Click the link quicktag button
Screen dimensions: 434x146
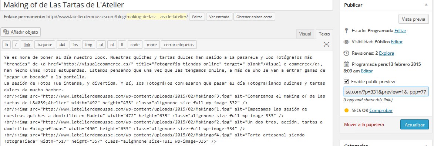[x=27, y=44]
